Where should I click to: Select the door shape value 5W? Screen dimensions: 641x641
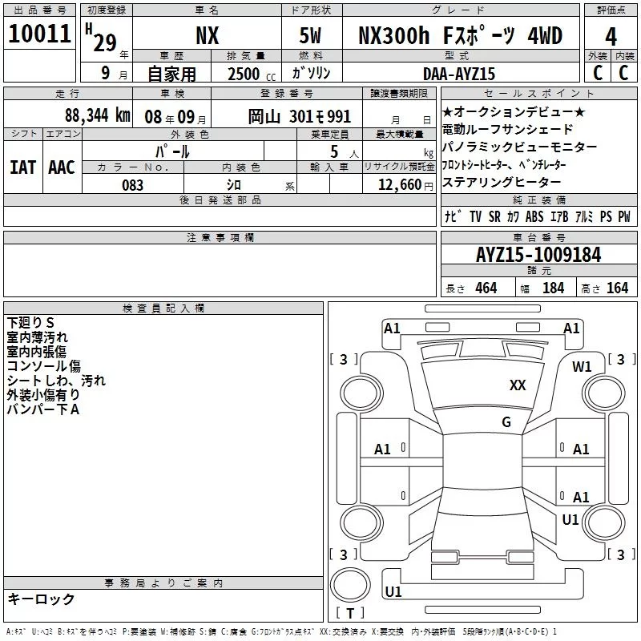point(311,35)
